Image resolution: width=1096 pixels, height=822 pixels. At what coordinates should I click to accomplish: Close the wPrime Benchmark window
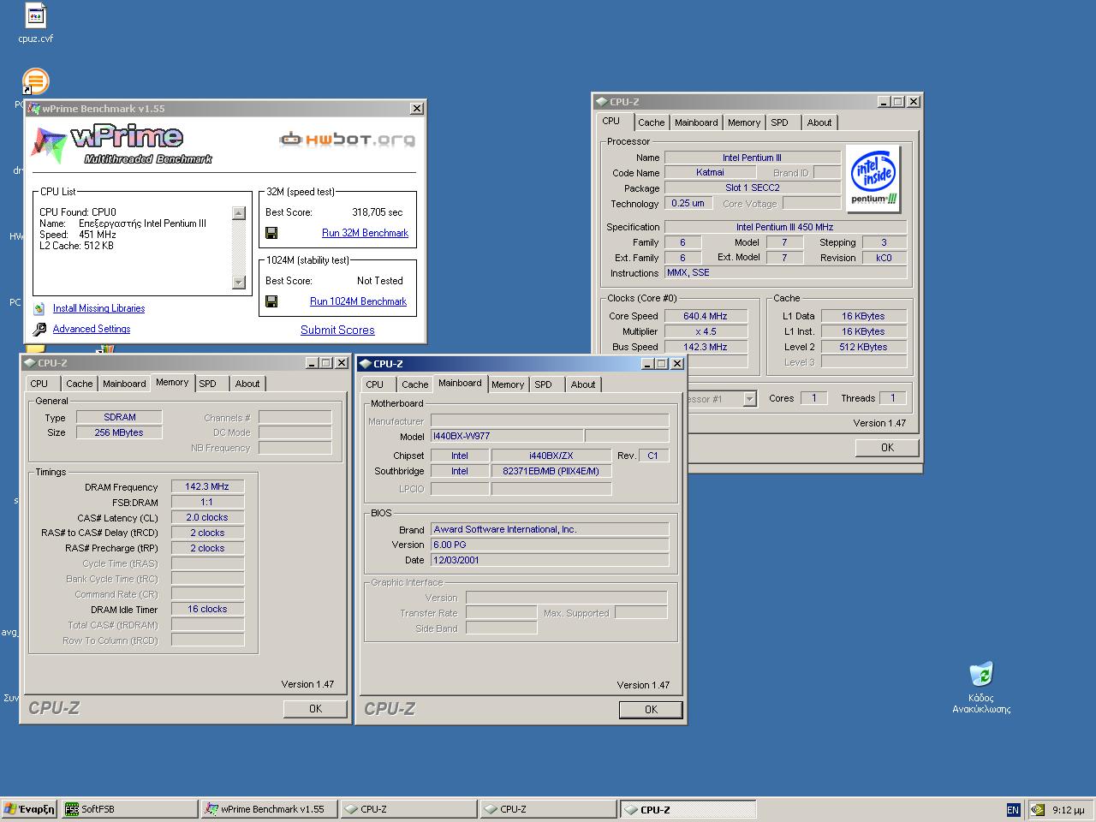[417, 109]
